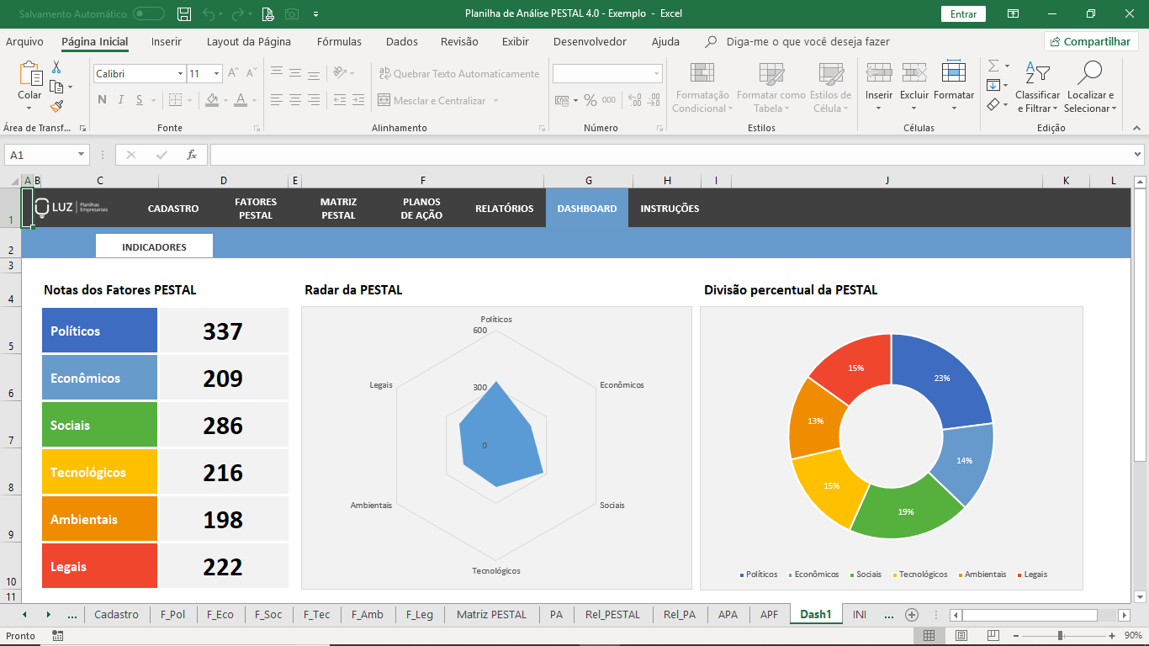Select the Format Painter brush icon
The width and height of the screenshot is (1149, 646).
tap(56, 107)
